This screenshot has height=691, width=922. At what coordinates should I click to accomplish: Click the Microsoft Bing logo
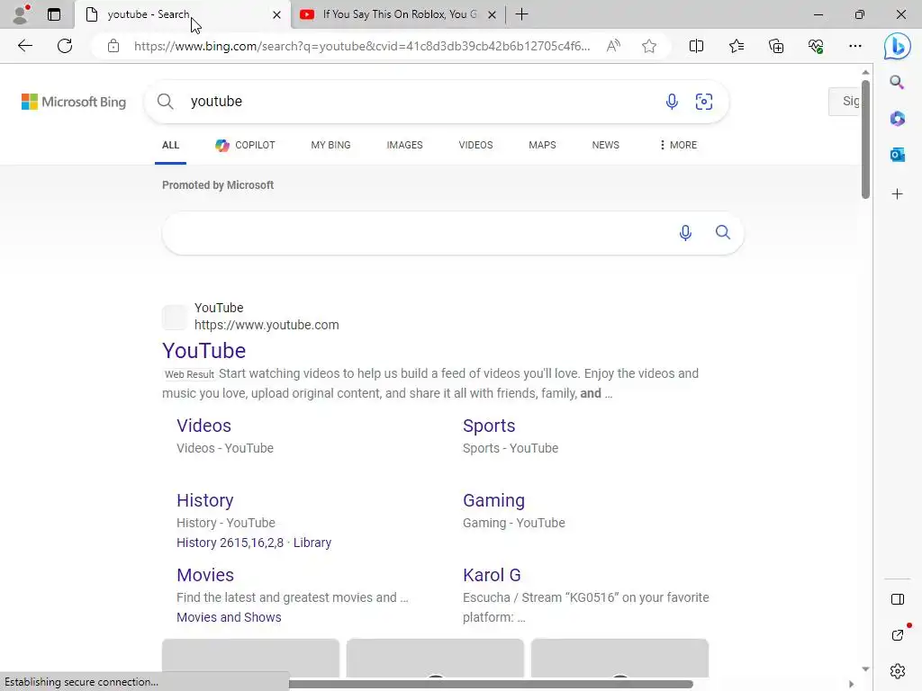(74, 102)
